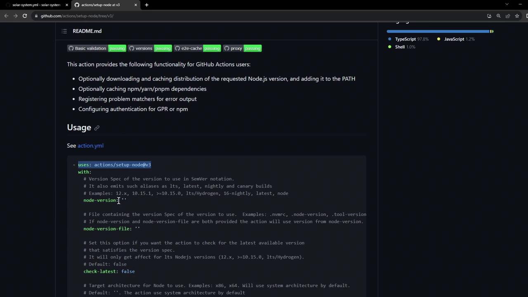Open a new browser tab with plus

tap(146, 5)
